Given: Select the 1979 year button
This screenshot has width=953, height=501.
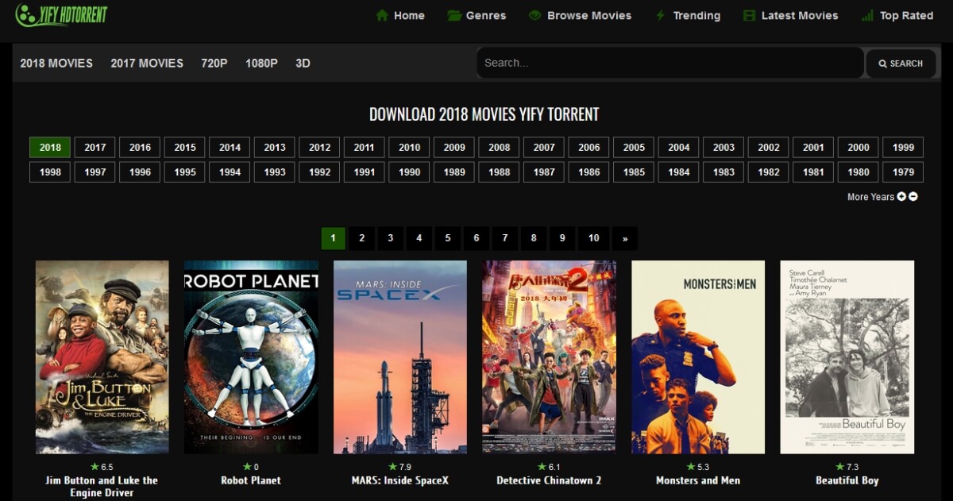Looking at the screenshot, I should [903, 172].
